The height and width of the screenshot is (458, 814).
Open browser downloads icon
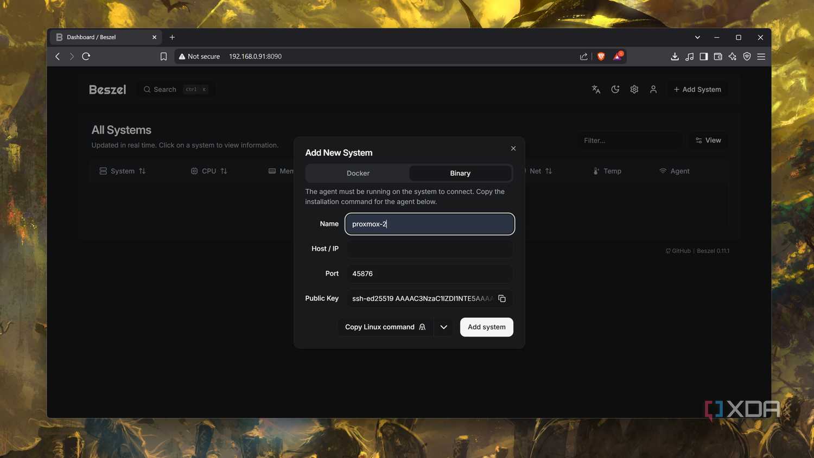(x=675, y=56)
